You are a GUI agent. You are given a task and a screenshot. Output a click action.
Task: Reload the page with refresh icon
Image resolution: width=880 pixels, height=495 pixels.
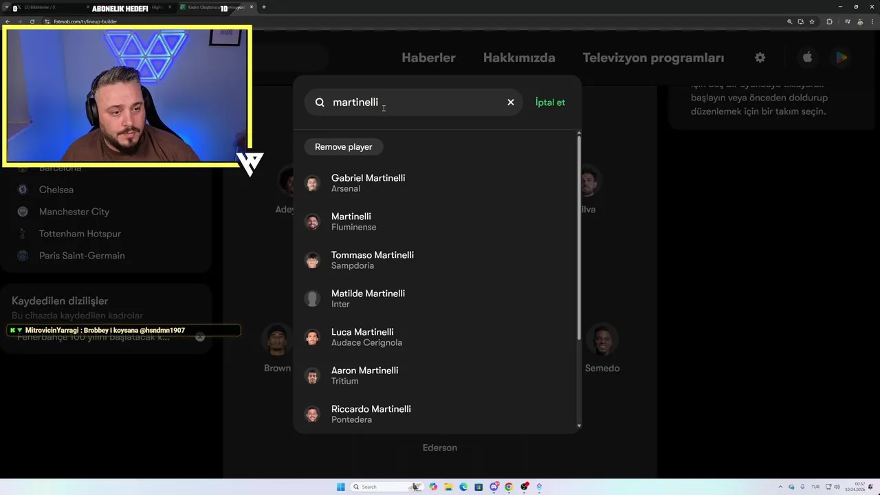32,21
